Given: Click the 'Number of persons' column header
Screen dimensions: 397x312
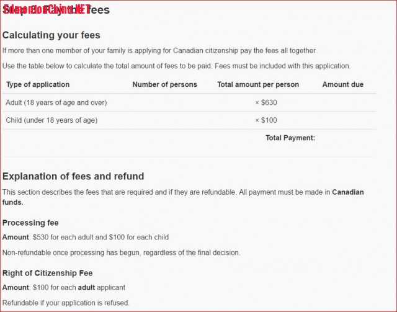Looking at the screenshot, I should tap(164, 84).
